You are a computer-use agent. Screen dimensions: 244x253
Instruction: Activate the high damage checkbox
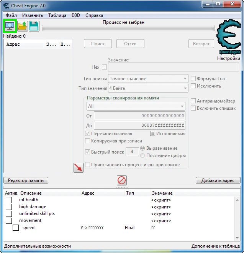9,207
